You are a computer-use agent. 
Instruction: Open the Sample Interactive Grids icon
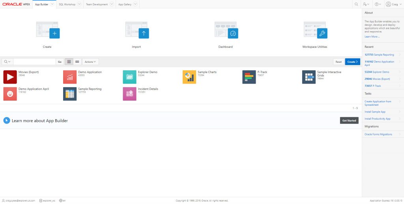tap(309, 77)
